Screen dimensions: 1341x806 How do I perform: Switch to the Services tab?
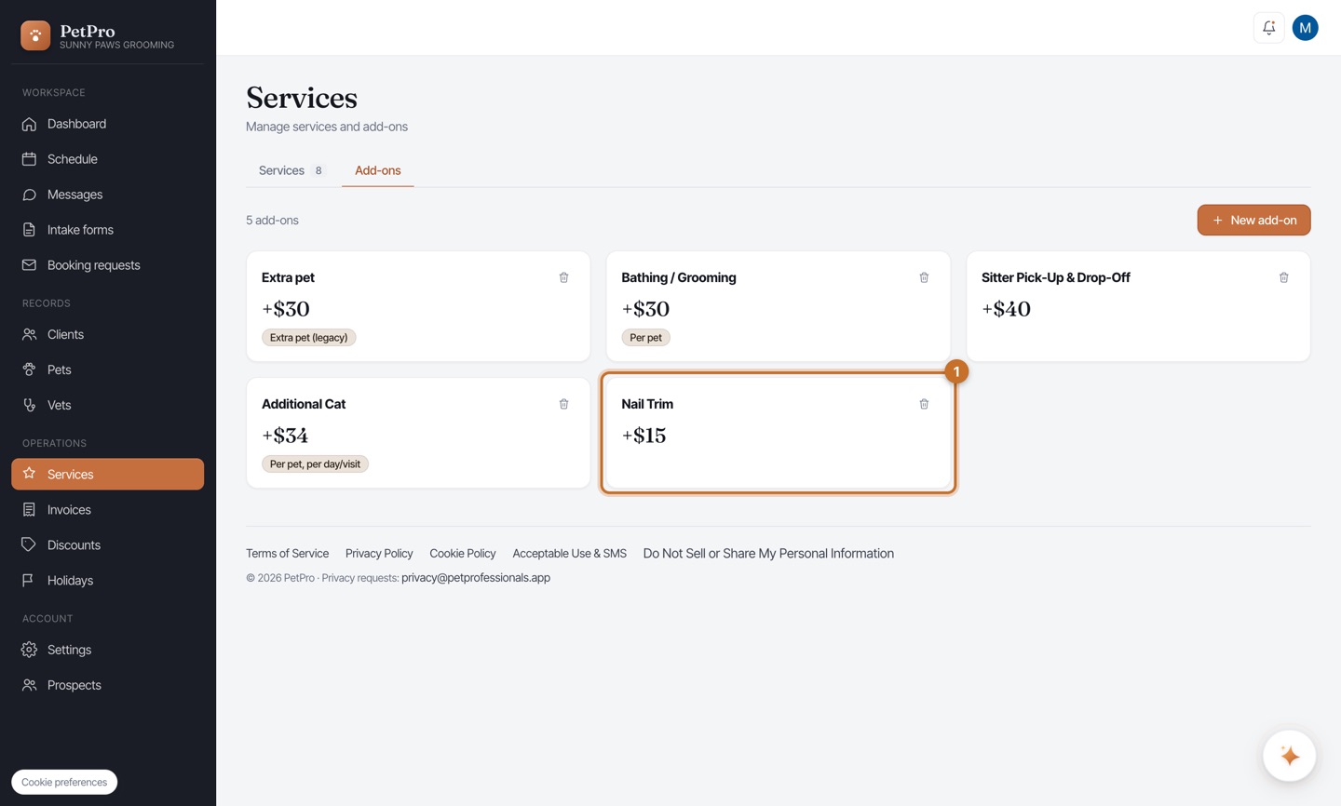291,170
